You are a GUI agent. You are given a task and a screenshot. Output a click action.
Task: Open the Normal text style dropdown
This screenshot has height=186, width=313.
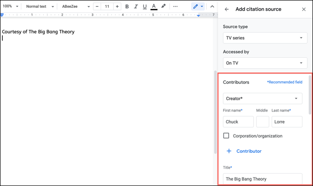[x=40, y=6]
